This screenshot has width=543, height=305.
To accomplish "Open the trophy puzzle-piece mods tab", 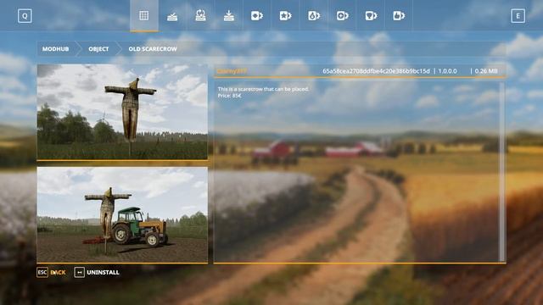I will pyautogui.click(x=371, y=15).
